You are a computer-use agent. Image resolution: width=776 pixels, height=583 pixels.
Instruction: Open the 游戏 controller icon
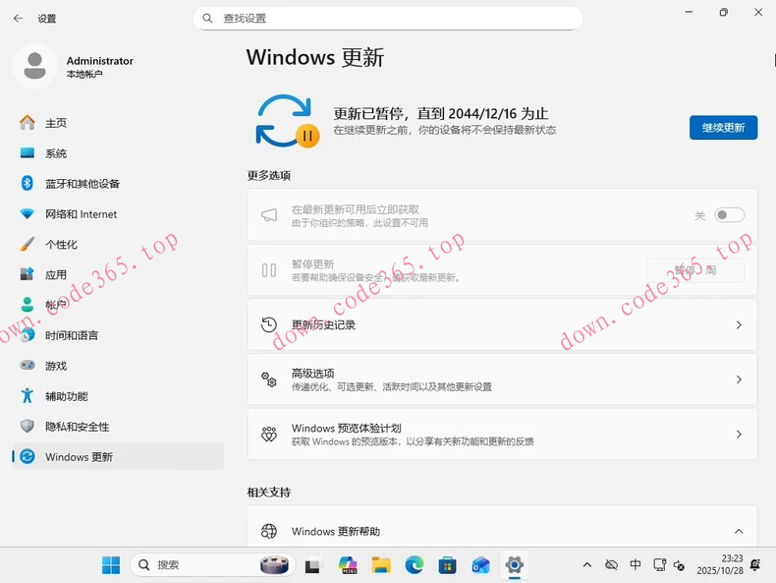click(28, 365)
